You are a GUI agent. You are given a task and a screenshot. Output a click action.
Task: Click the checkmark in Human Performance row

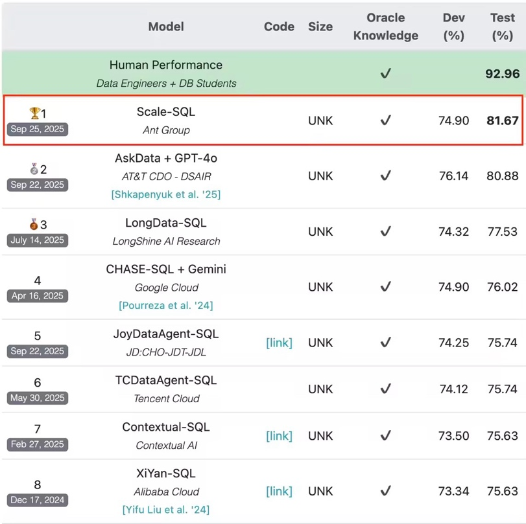pos(386,74)
